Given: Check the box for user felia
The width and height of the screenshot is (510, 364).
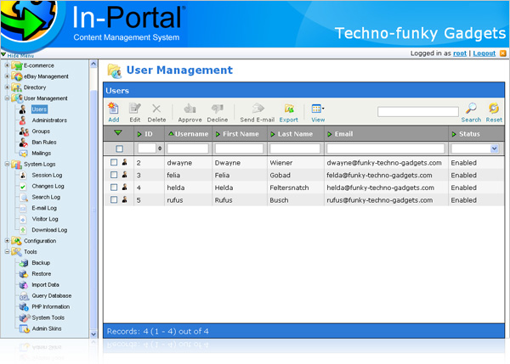Looking at the screenshot, I should click(114, 175).
